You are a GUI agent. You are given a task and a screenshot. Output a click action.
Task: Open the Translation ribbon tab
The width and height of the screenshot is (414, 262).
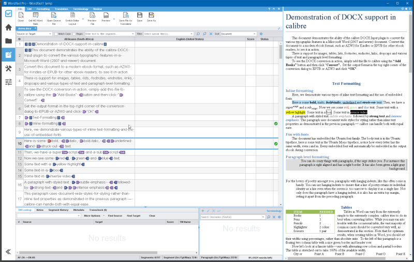coord(61,9)
